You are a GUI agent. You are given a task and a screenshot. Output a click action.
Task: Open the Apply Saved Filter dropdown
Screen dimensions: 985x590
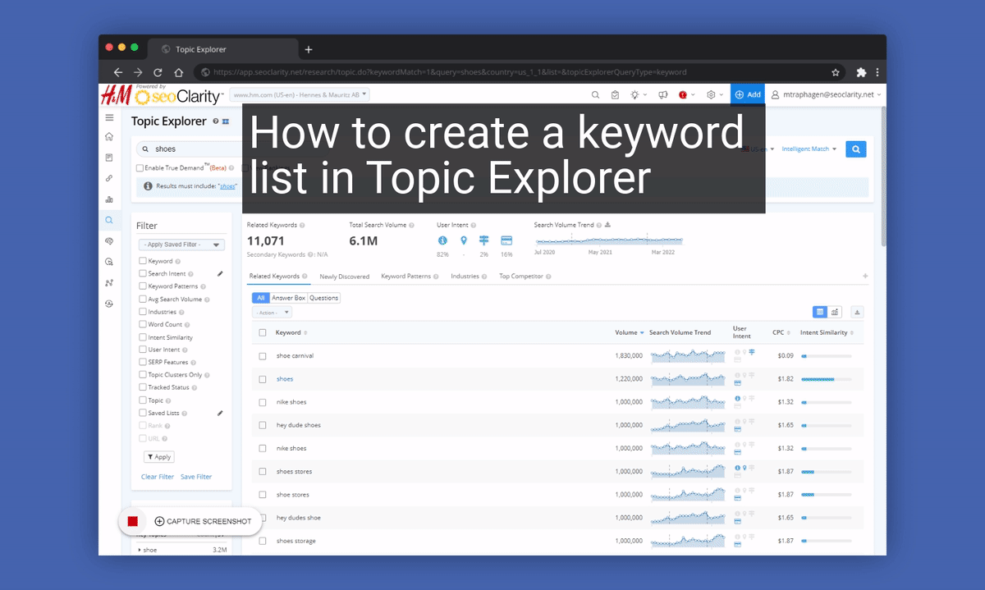click(x=181, y=245)
